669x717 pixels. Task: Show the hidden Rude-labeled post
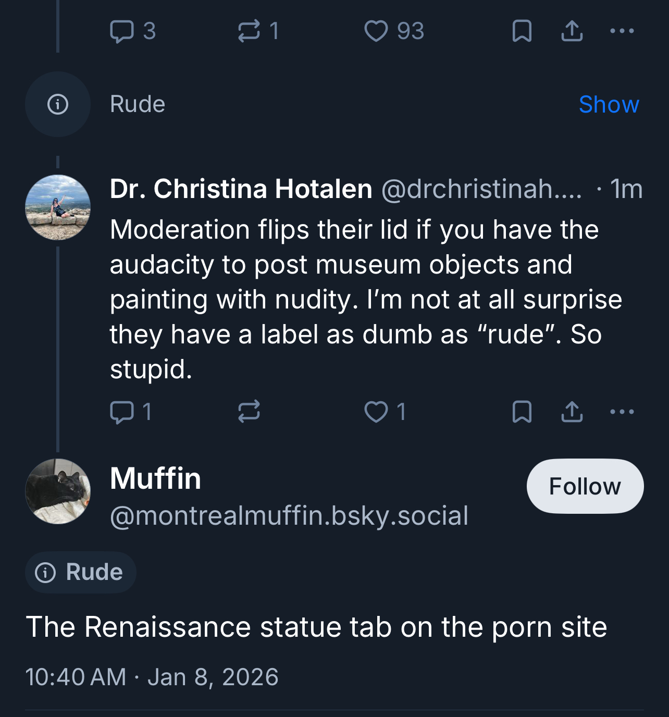click(609, 104)
